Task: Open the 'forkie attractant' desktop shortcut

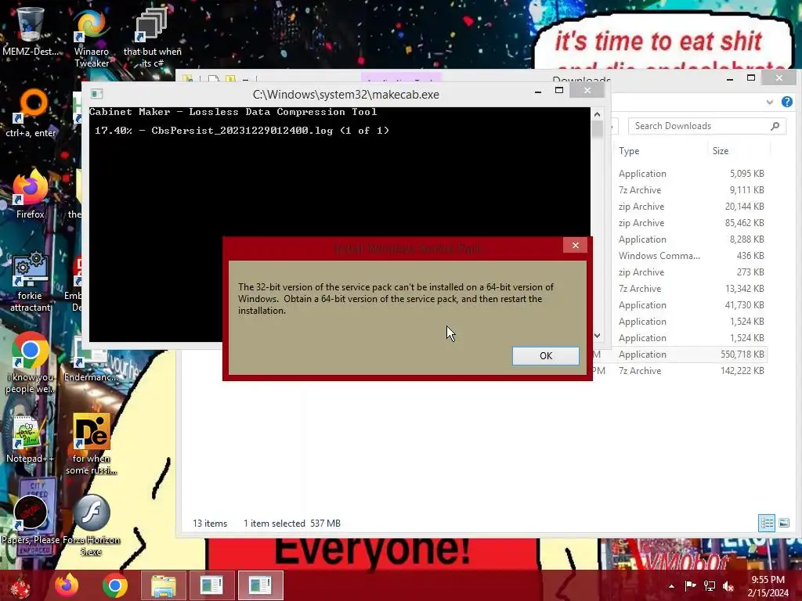Action: pos(31,281)
